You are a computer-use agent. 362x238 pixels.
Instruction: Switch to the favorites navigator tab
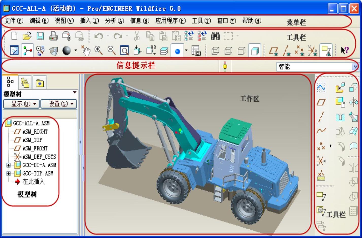coord(40,83)
